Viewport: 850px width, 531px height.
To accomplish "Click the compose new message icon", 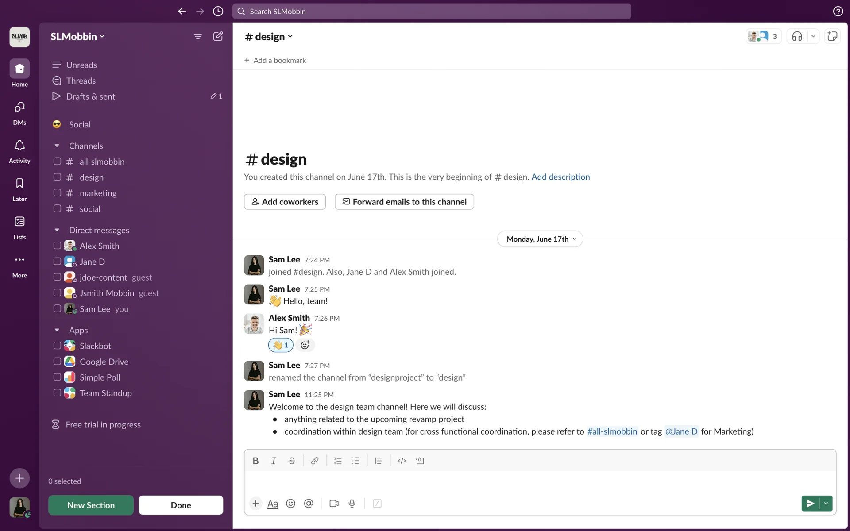I will tap(218, 36).
